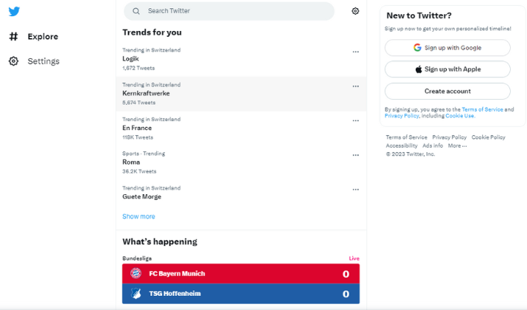
Task: Open footer Privacy Policy link
Action: click(x=450, y=137)
